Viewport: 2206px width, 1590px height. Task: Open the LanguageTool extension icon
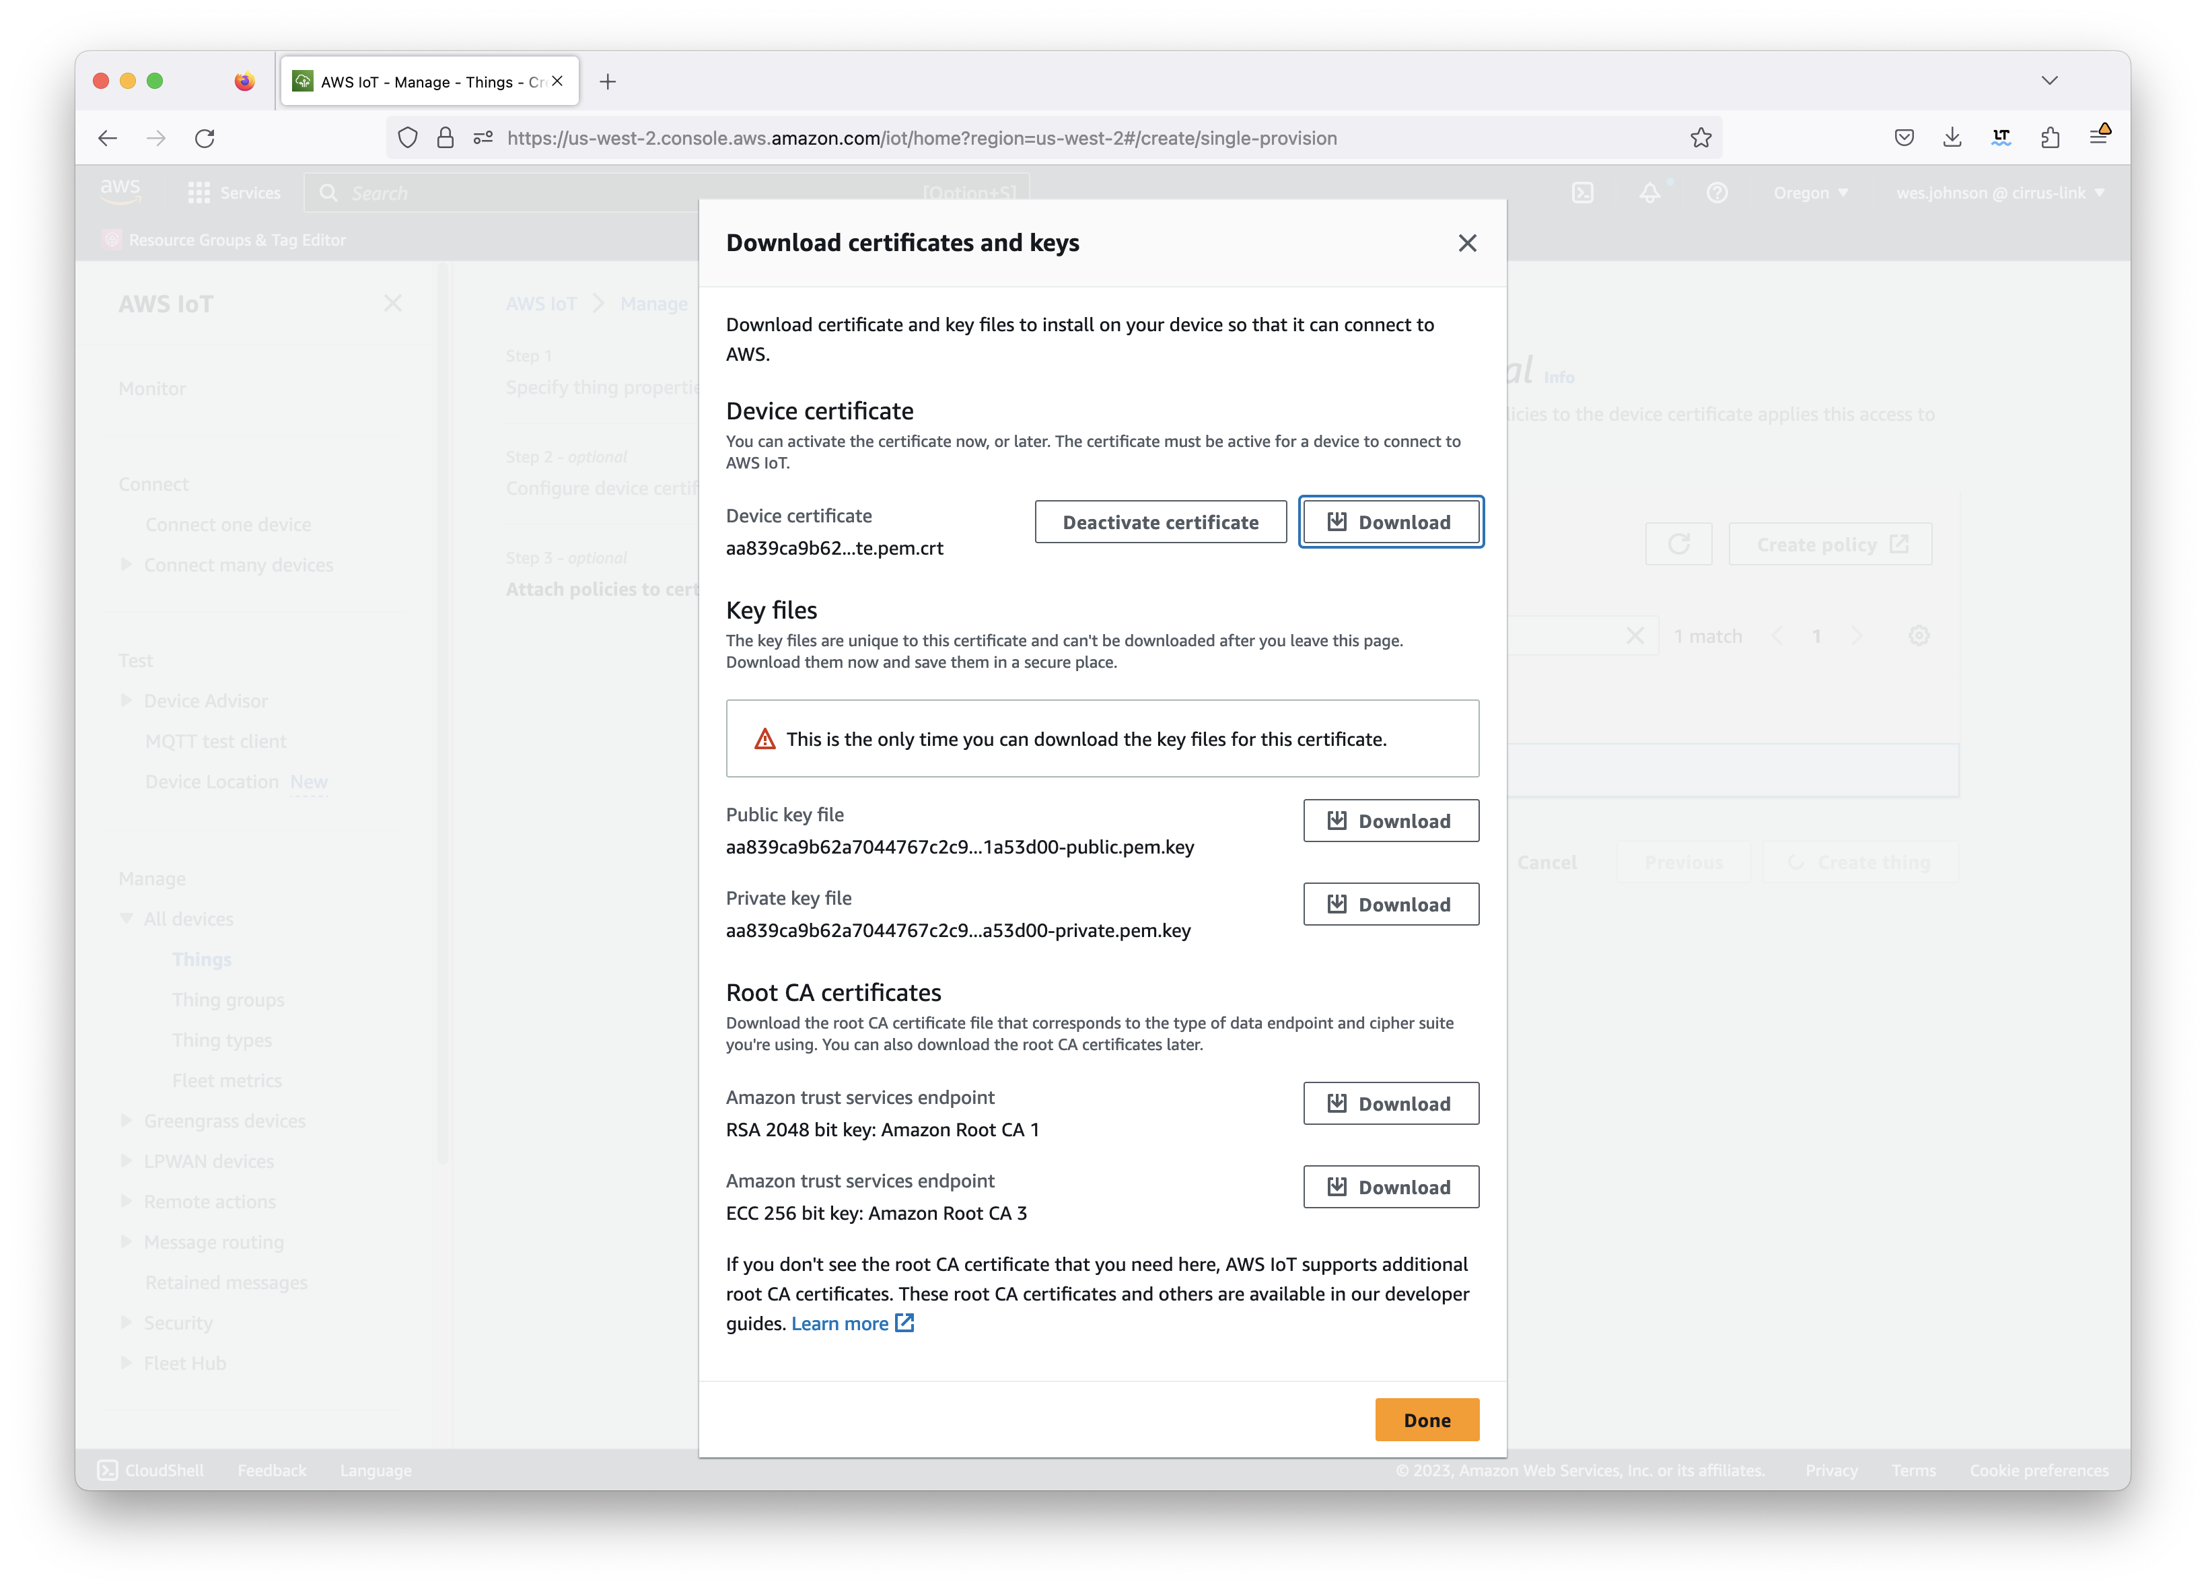point(2001,138)
